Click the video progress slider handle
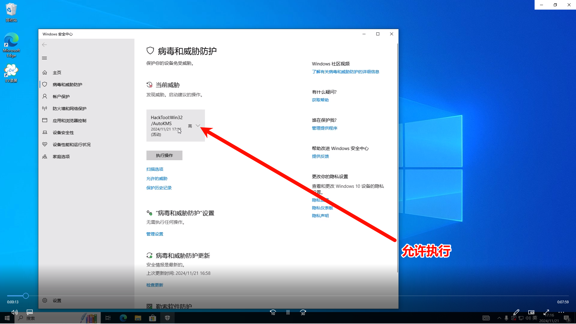Screen dimensions: 576x324 [x=26, y=296]
